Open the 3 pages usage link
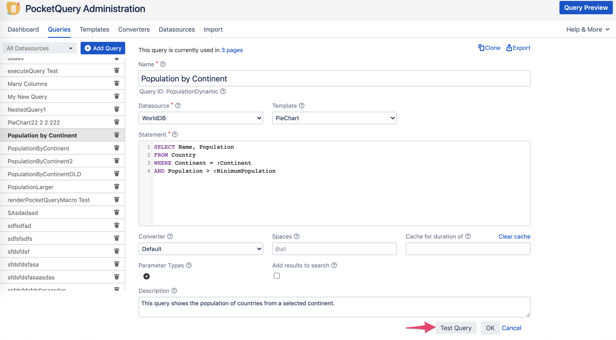Screen dimensions: 616x340 232,50
